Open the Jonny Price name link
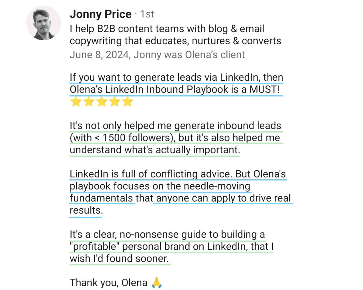 pyautogui.click(x=100, y=14)
